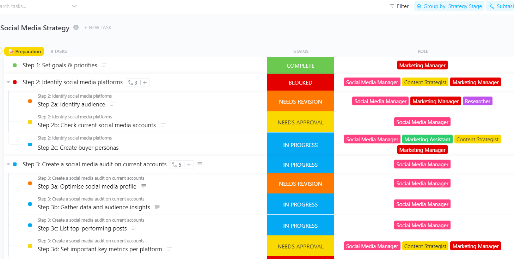Click the description icon on Step 3 row
514x259 pixels.
(x=200, y=165)
